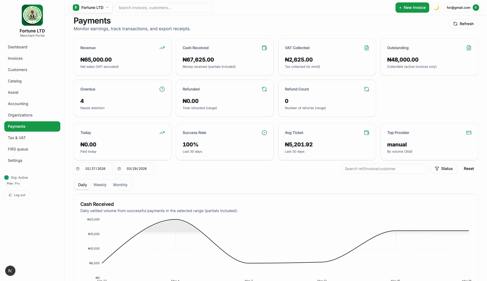Open the Fortune LTD organization dropdown
This screenshot has height=281, width=487.
(x=91, y=8)
